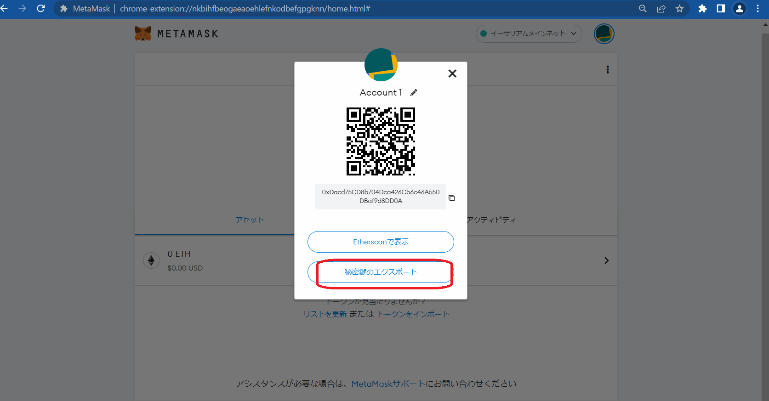Go back in the browser
The image size is (769, 401).
(5, 8)
